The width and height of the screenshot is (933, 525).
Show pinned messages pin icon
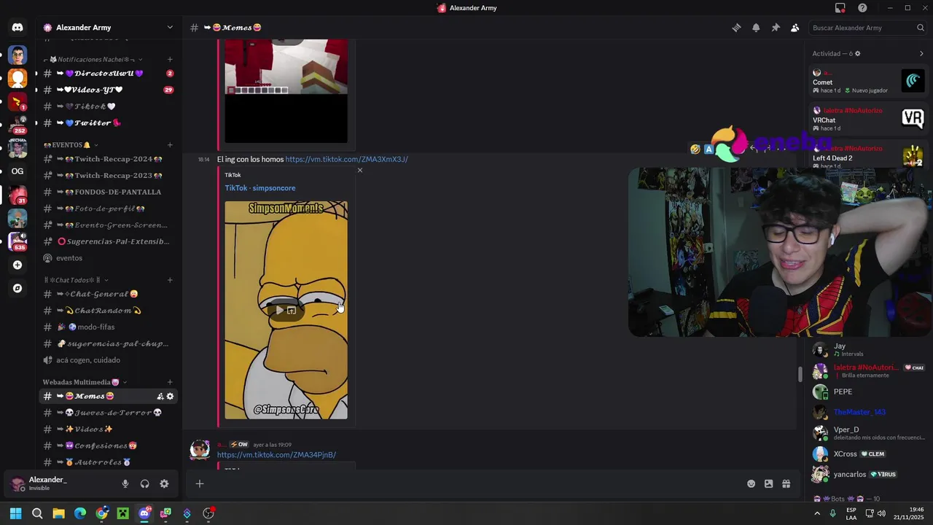(776, 28)
